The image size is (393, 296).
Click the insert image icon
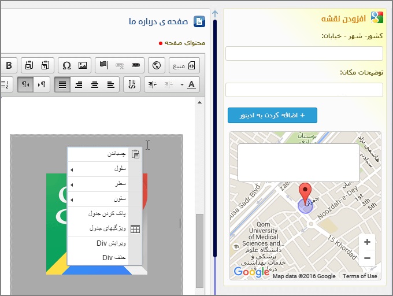[83, 65]
